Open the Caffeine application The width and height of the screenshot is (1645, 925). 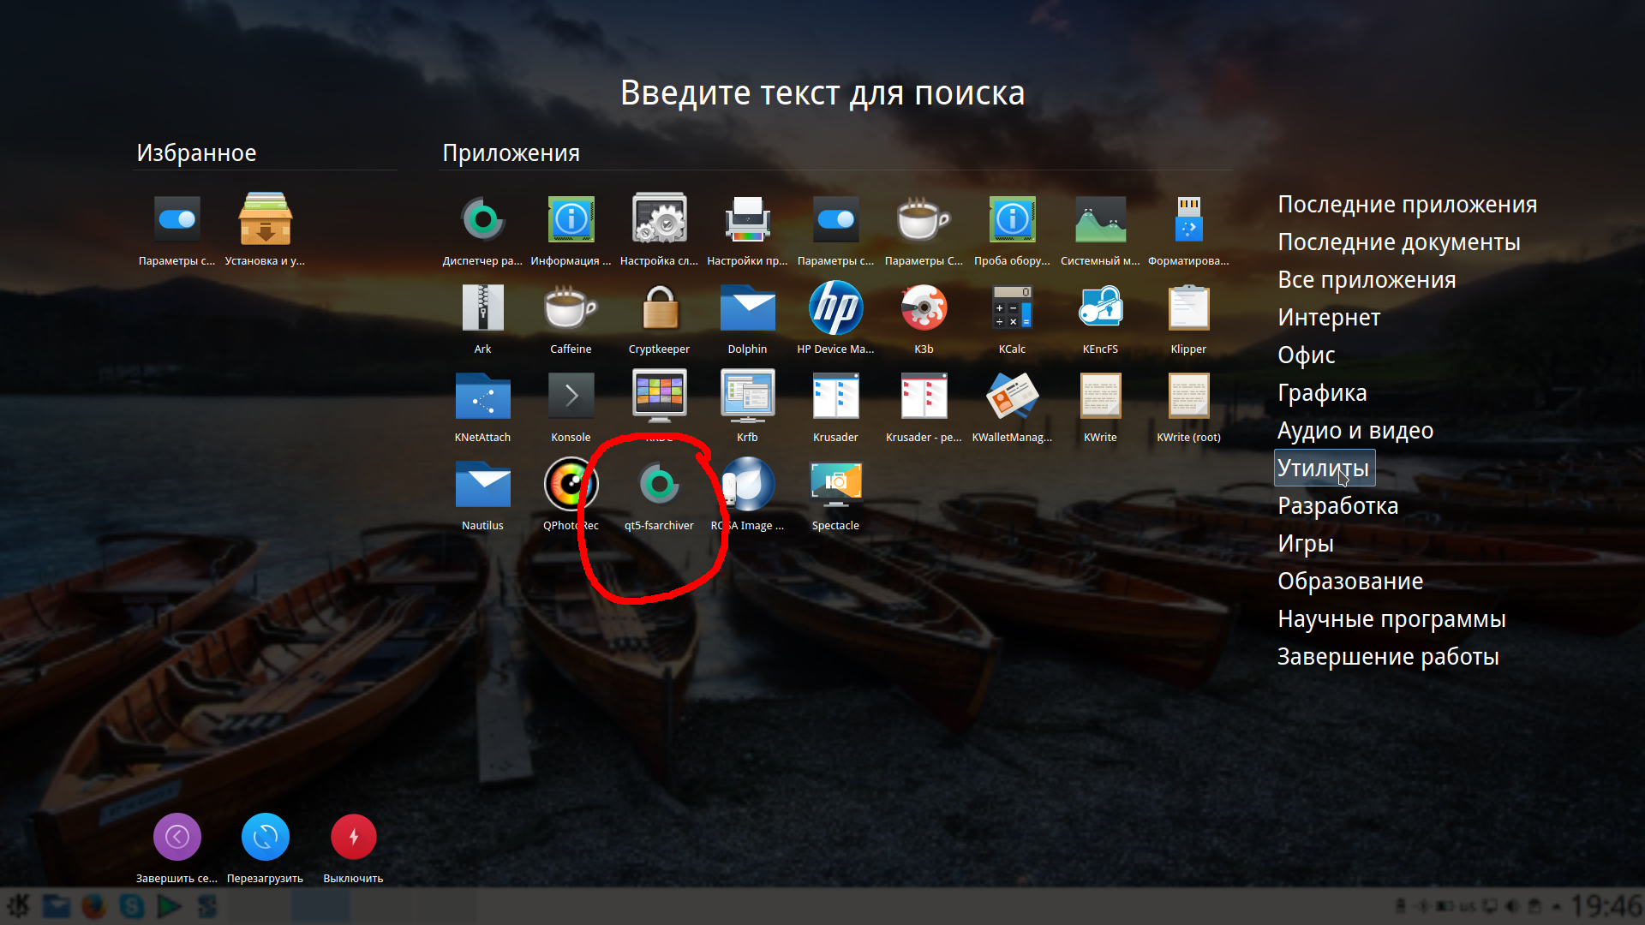tap(571, 309)
